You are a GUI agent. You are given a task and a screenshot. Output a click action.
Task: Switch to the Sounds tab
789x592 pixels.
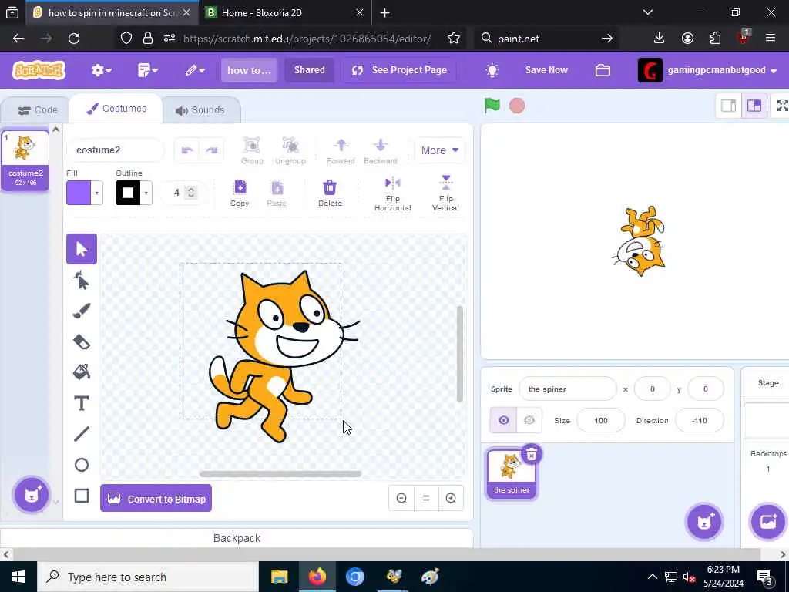[200, 110]
